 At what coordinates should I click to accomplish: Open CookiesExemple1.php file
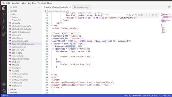pyautogui.click(x=20, y=59)
